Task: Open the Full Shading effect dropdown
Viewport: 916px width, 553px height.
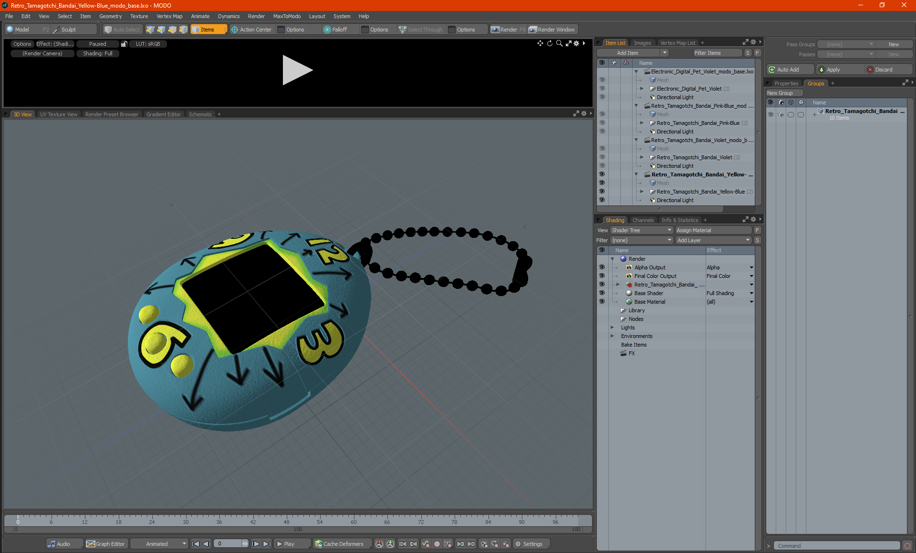Action: pos(730,293)
